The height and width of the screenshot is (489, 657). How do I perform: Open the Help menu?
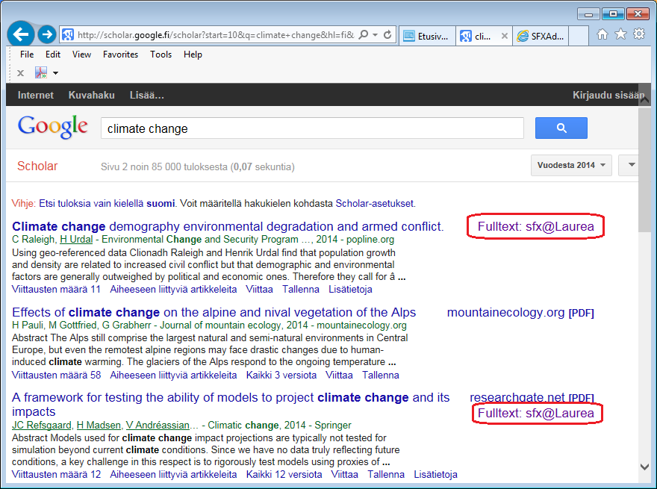[193, 54]
